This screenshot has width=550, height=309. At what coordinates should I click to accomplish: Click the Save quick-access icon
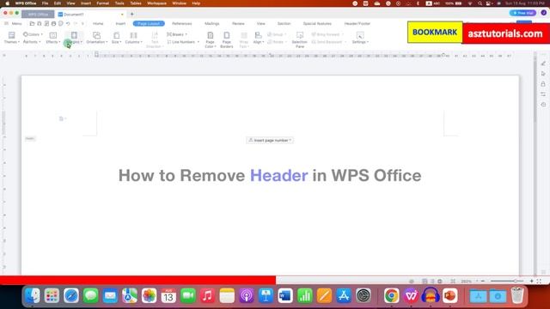click(x=39, y=23)
